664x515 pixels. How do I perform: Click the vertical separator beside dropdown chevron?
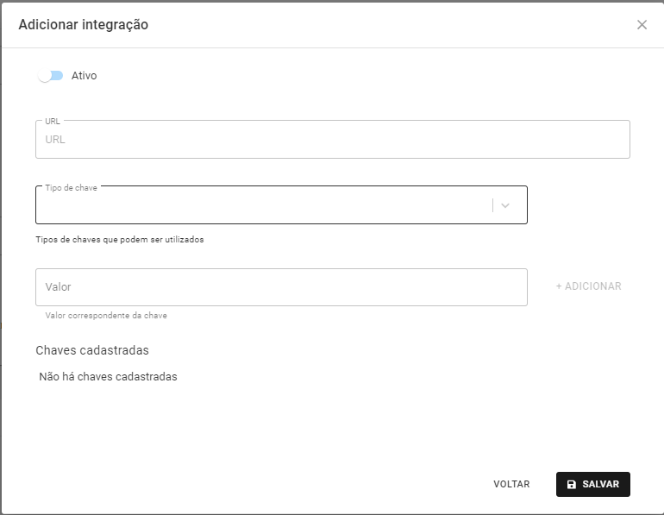click(x=492, y=205)
